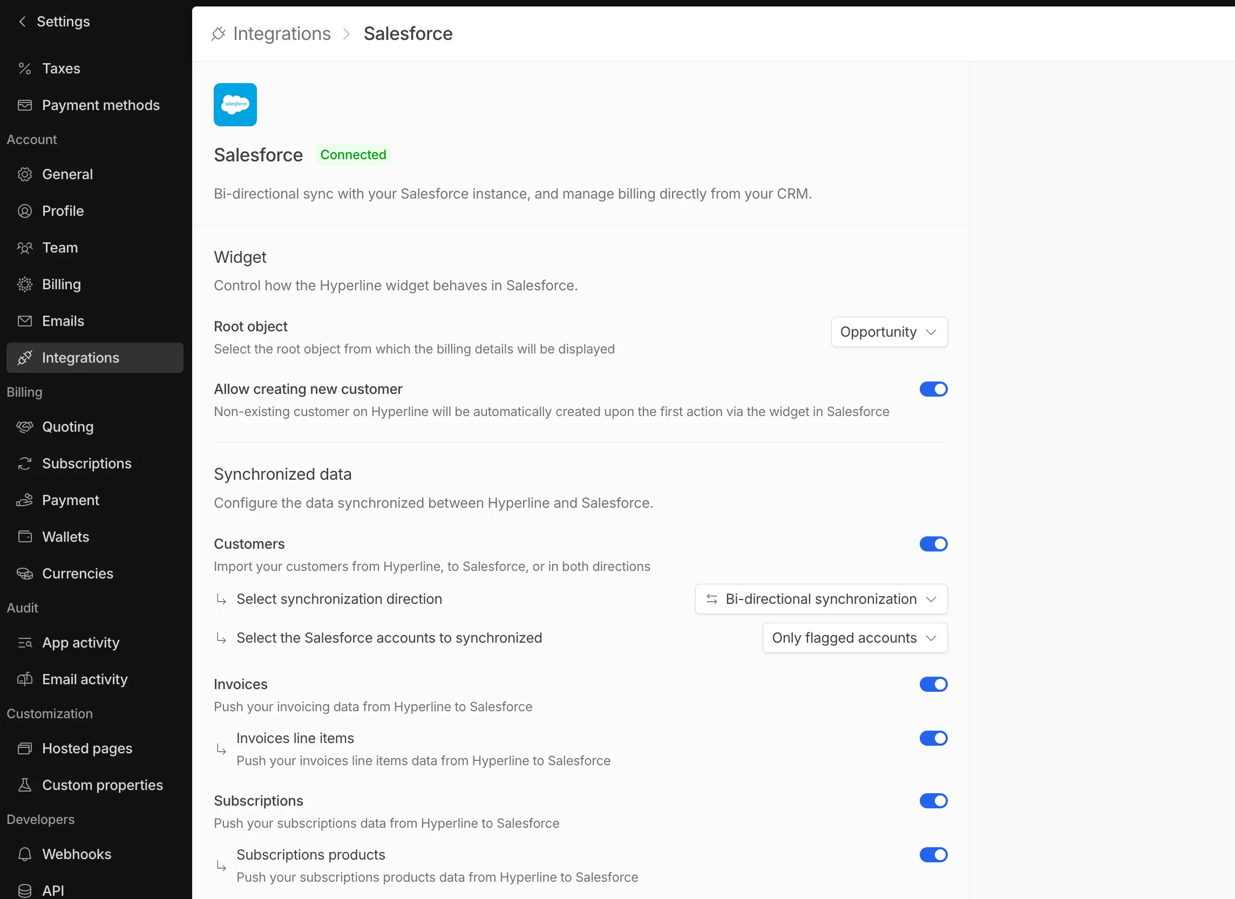
Task: Click the Webhooks bell icon
Action: [24, 854]
